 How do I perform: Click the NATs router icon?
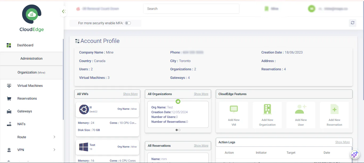point(9,124)
